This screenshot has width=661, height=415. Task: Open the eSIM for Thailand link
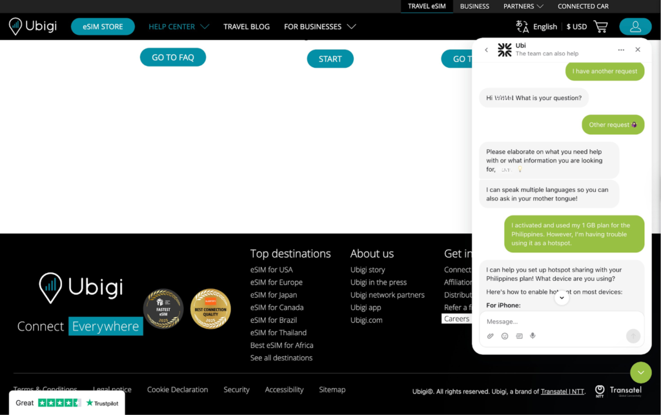(278, 333)
